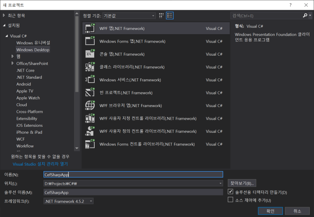Image resolution: width=314 pixels, height=217 pixels.
Task: Select Apple TV category
Action: (x=25, y=91)
